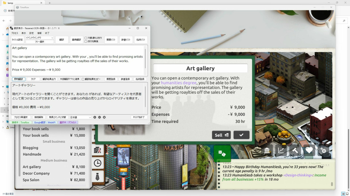The height and width of the screenshot is (196, 350).
Task: Confirm the Art gallery dialog with checkmark
Action: pos(241,135)
